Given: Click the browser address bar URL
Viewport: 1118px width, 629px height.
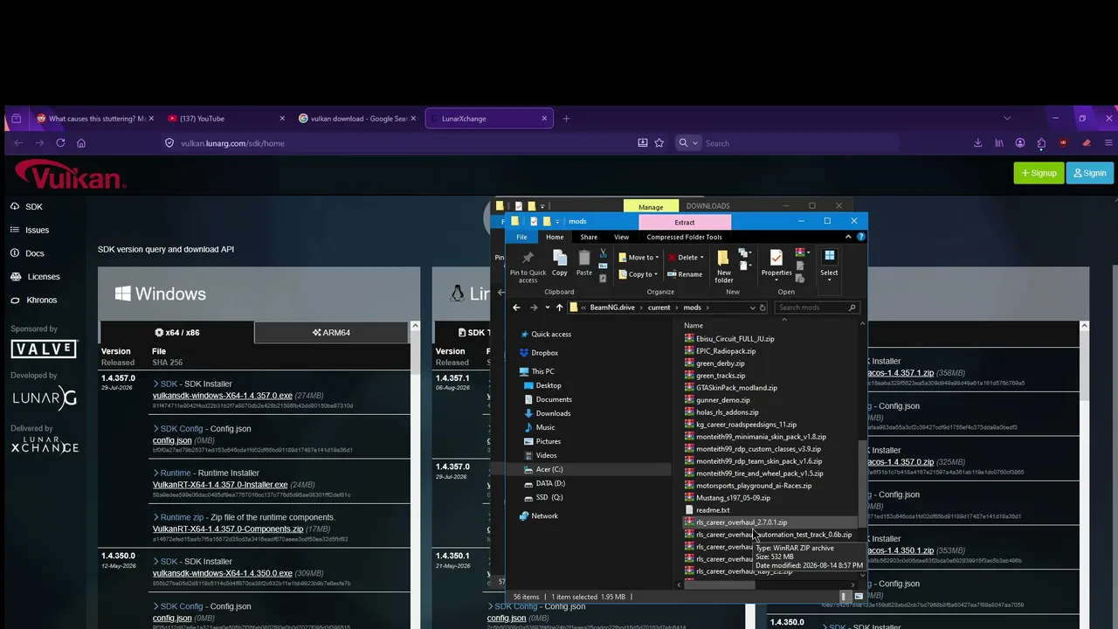Looking at the screenshot, I should pyautogui.click(x=232, y=143).
